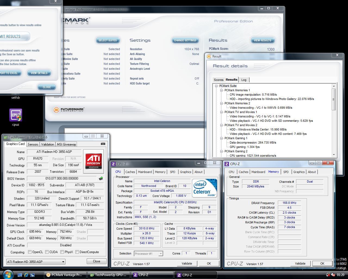Click the SELECT SUITES button

click(108, 40)
